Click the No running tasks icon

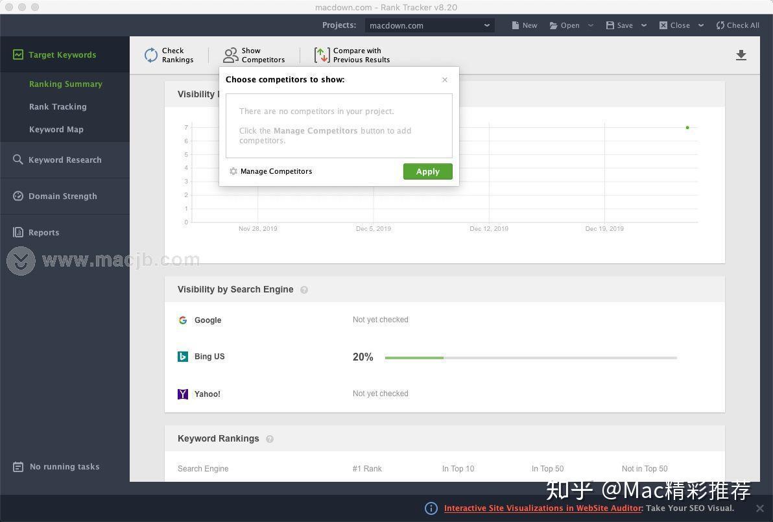click(x=18, y=466)
